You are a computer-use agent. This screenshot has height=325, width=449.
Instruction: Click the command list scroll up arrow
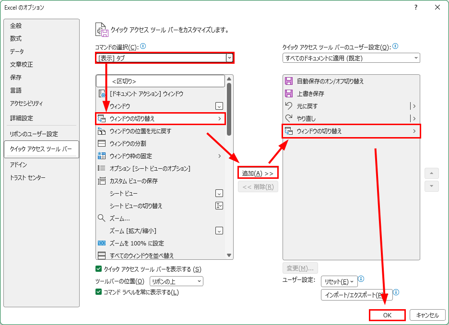[229, 79]
